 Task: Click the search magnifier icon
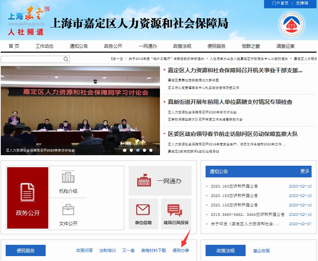pos(66,59)
